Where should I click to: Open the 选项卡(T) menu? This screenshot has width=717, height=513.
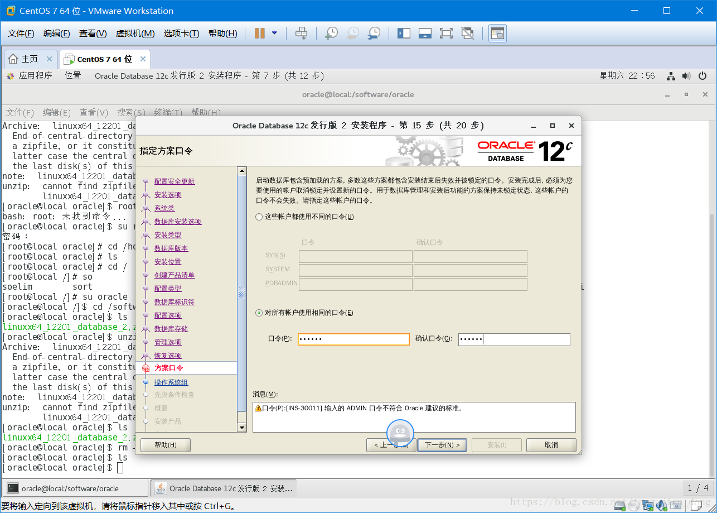coord(181,33)
